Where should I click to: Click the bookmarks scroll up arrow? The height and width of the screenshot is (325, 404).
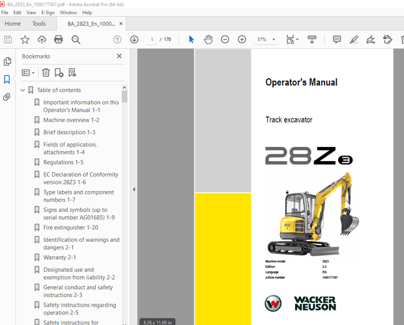point(124,87)
